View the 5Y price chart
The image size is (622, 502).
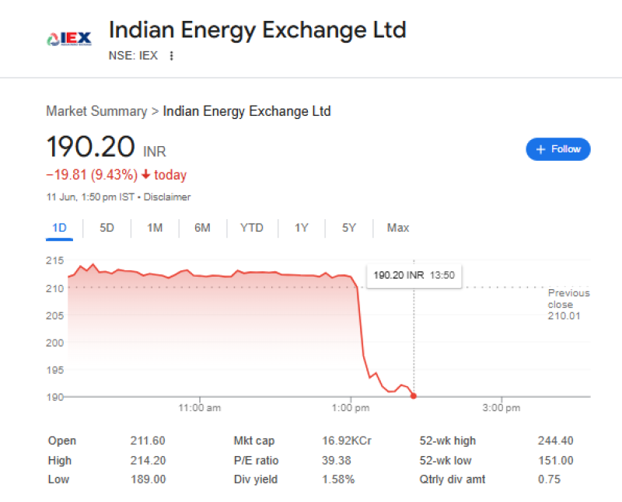pos(349,228)
